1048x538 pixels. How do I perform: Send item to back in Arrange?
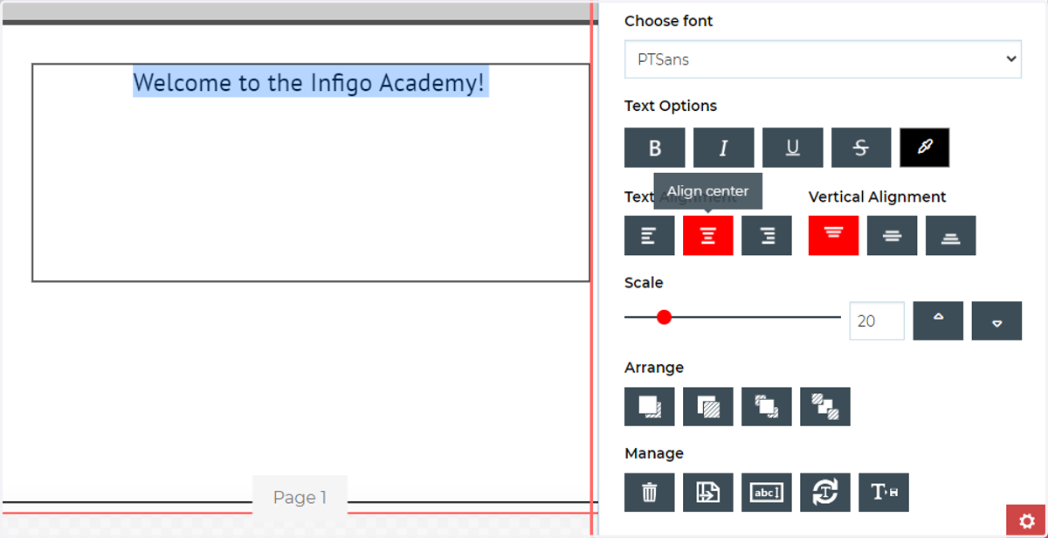pos(708,406)
